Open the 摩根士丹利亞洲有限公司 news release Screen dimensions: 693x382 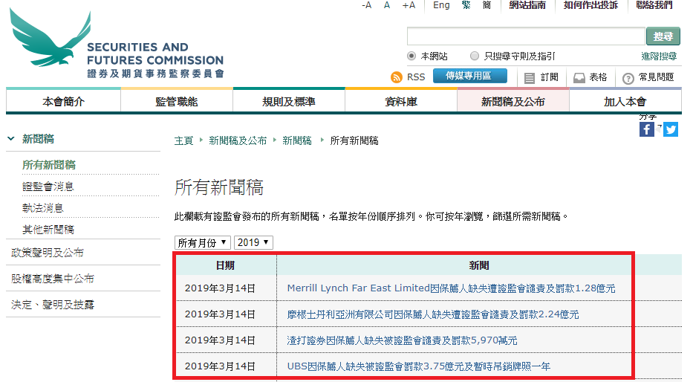click(x=433, y=314)
